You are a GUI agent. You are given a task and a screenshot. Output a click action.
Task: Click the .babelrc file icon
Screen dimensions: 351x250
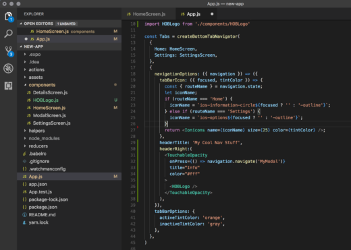(x=24, y=154)
